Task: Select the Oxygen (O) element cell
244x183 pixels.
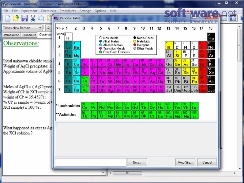Action: pos(194,45)
